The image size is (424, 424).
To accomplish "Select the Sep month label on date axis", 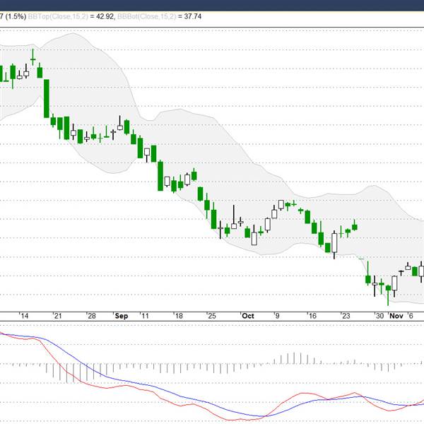I will pyautogui.click(x=122, y=316).
